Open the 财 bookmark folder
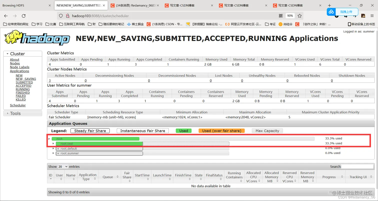This screenshot has width=378, height=201. [91, 24]
